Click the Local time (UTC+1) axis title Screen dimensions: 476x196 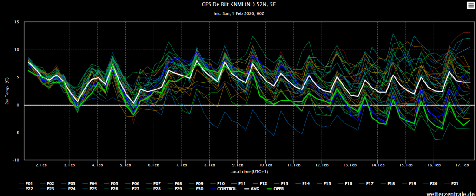238,171
